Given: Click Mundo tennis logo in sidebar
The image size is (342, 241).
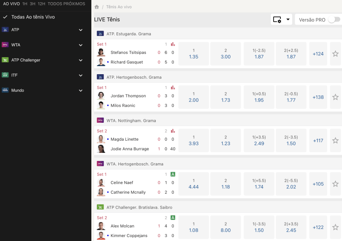Looking at the screenshot, I should point(5,90).
